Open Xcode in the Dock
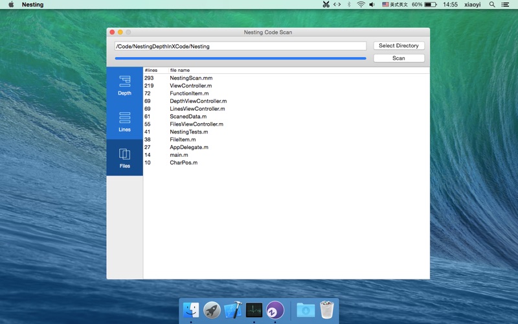The height and width of the screenshot is (324, 518). click(x=233, y=310)
